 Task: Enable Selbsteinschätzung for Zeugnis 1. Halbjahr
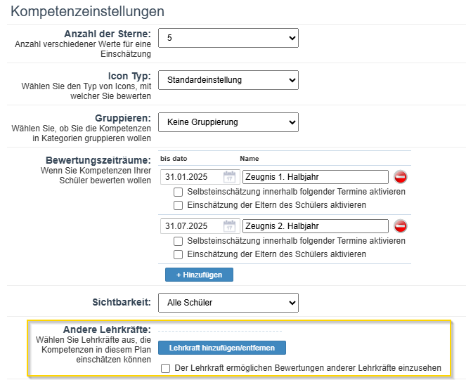click(x=179, y=192)
